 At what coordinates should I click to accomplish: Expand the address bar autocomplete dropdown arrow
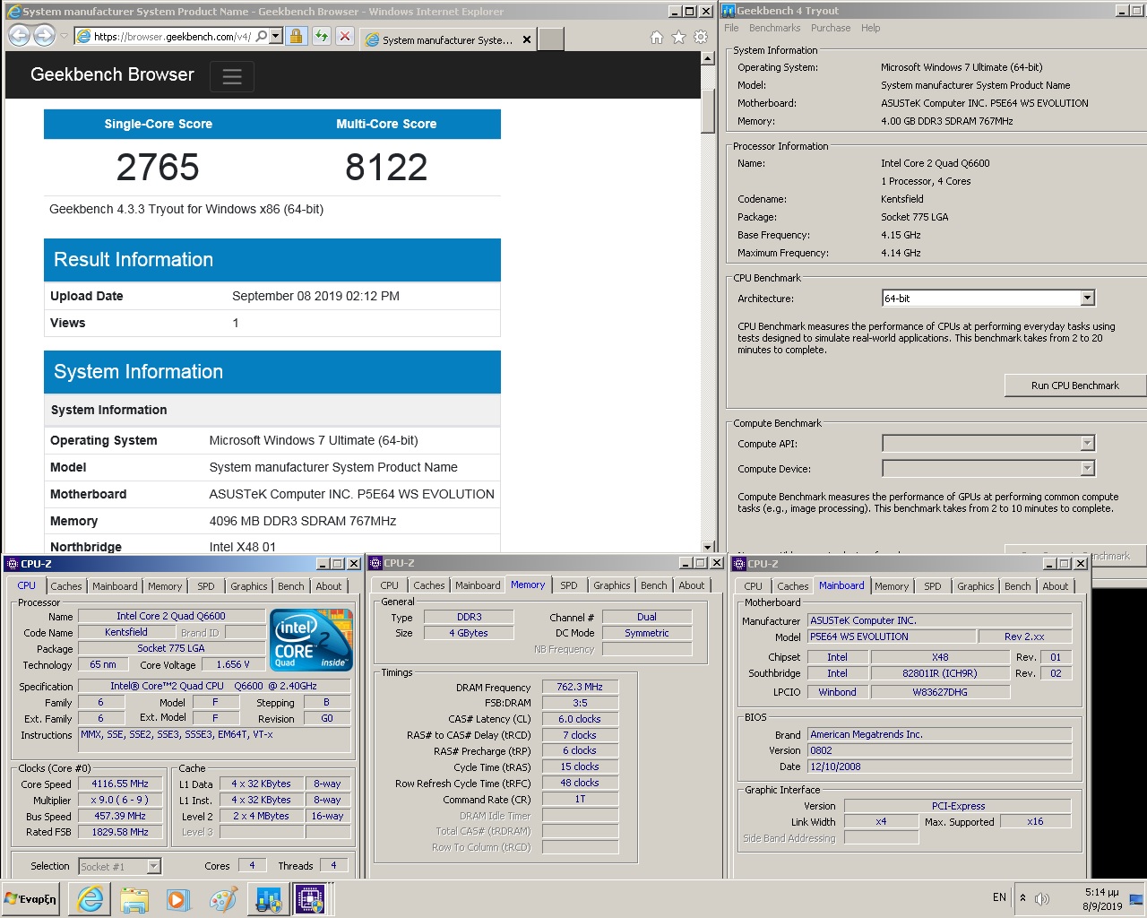pos(276,37)
